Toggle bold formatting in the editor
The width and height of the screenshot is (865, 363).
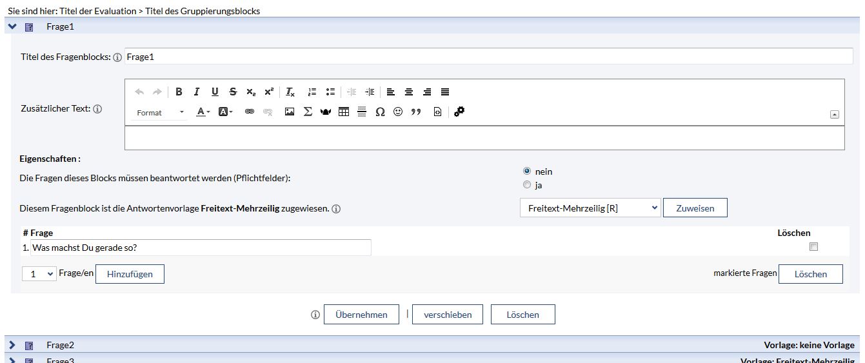[179, 92]
